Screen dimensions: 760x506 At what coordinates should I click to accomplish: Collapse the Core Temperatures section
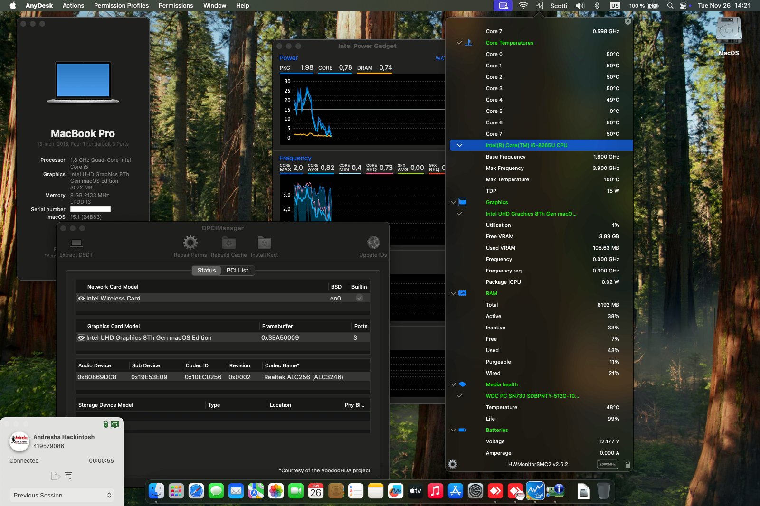pyautogui.click(x=458, y=43)
